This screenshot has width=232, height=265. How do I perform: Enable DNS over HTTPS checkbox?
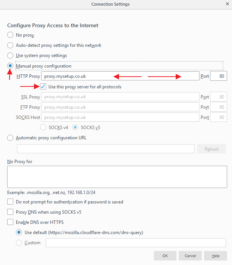[x=10, y=222]
